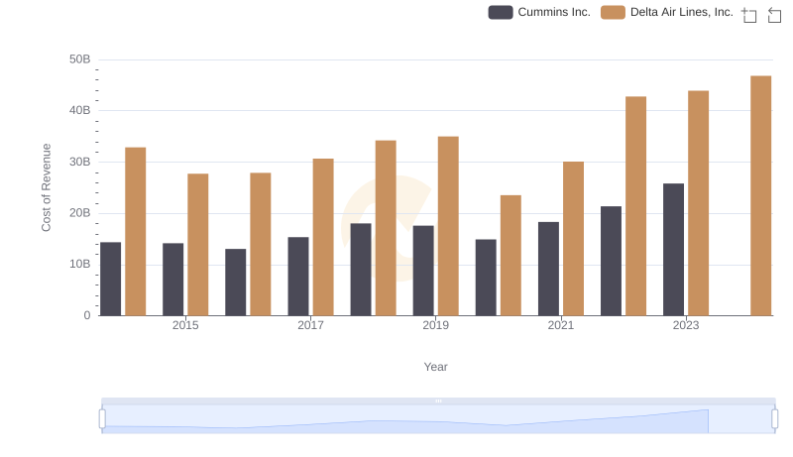
Task: Click the 20B y-axis label
Action: (x=80, y=213)
